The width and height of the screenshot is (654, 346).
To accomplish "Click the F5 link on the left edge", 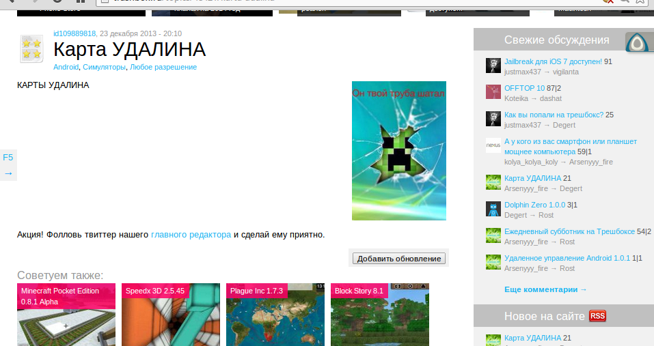I will (8, 158).
